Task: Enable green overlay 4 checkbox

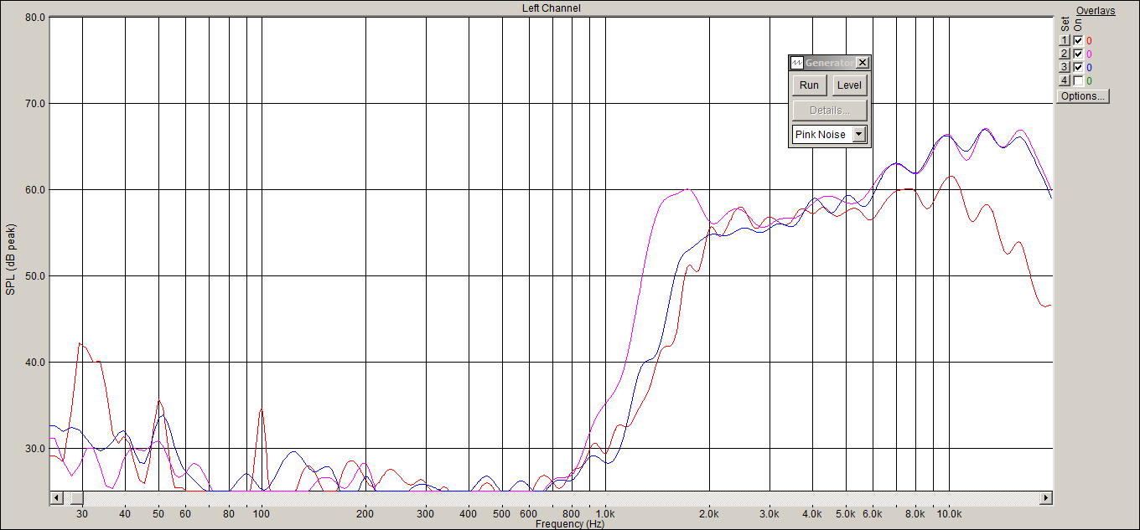Action: point(1078,80)
